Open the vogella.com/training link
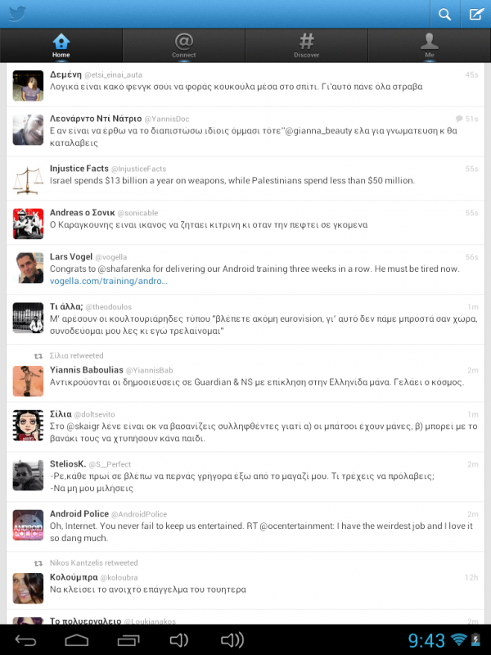 pyautogui.click(x=109, y=281)
